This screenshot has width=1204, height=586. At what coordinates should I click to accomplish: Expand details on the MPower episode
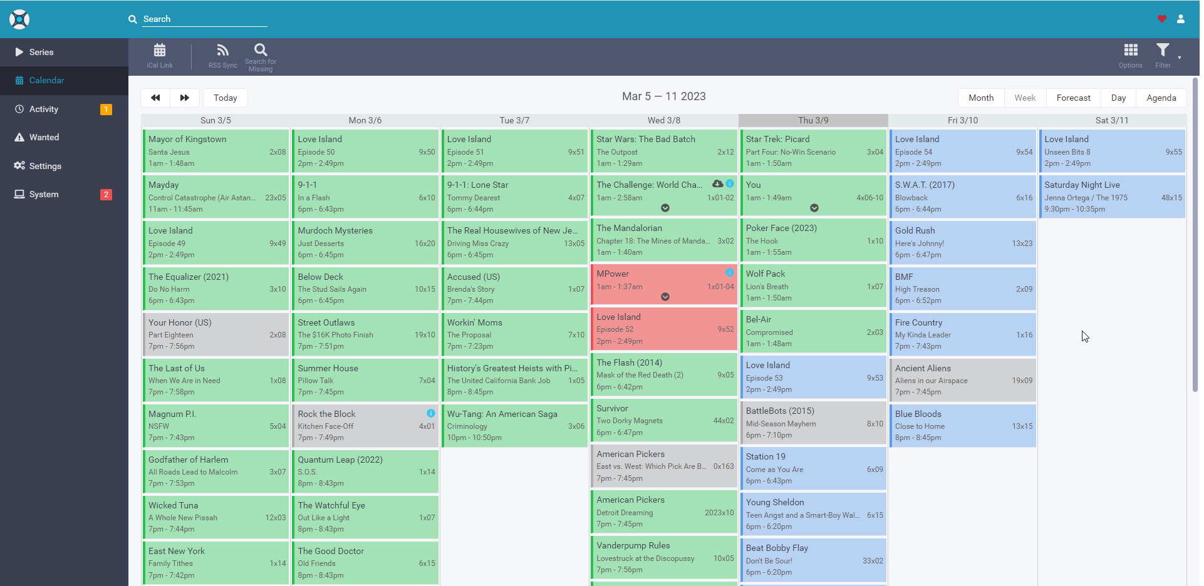click(664, 297)
